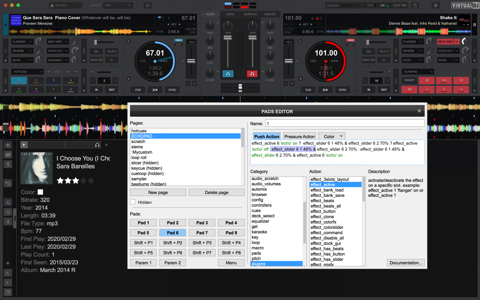Toggle SLIP mode on the right deck
480x300 pixels.
click(351, 44)
